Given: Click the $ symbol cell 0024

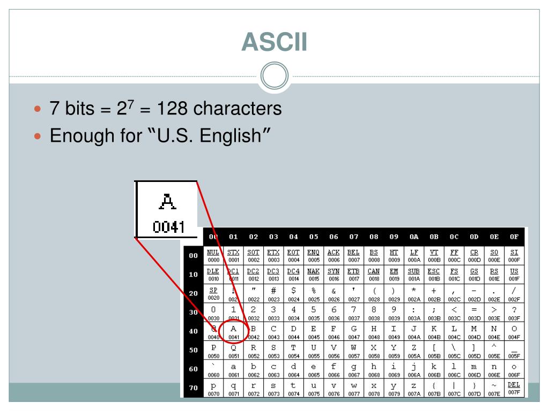Looking at the screenshot, I should pyautogui.click(x=293, y=294).
